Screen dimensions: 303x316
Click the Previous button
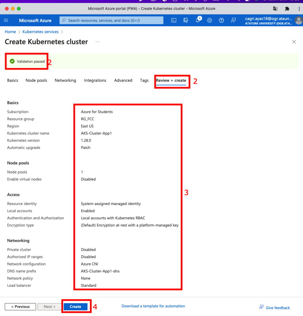[x=20, y=306]
